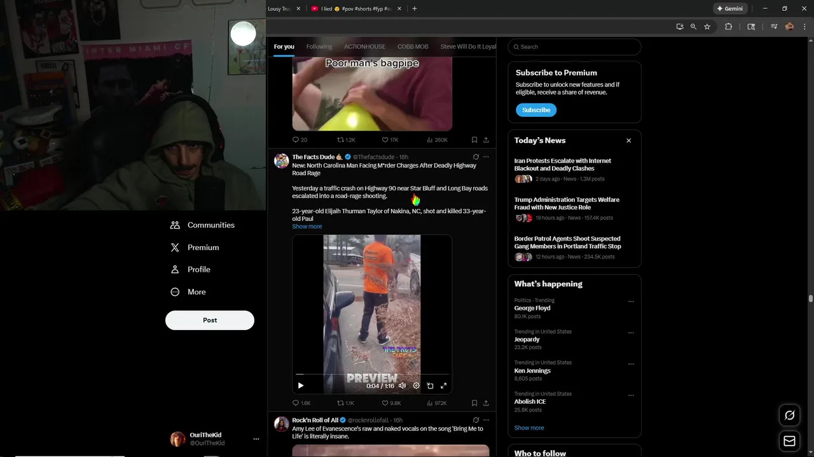
Task: Repost the bagpipe post with 1.2K reposts
Action: pyautogui.click(x=345, y=140)
